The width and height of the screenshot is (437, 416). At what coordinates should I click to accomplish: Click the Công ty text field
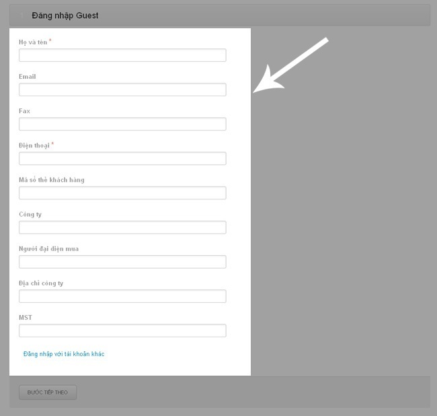click(x=122, y=228)
